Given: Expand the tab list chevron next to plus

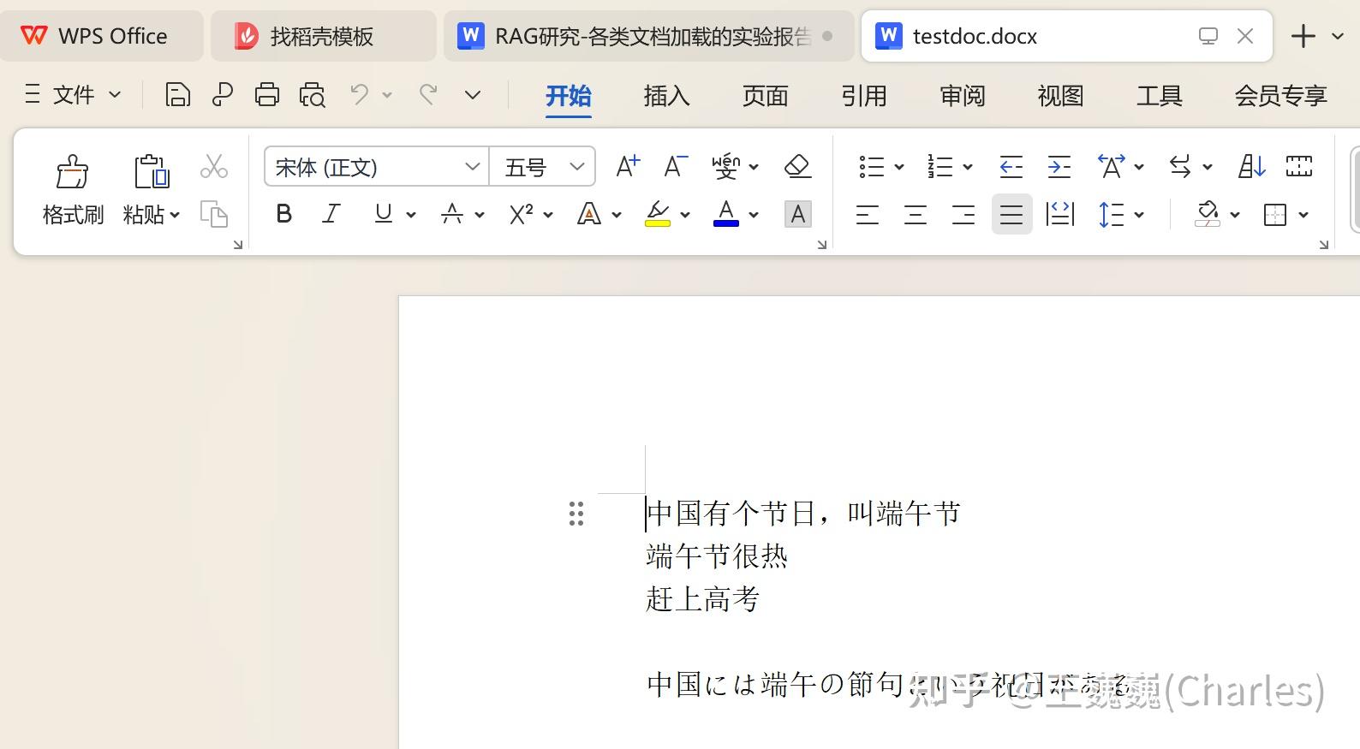Looking at the screenshot, I should point(1338,36).
